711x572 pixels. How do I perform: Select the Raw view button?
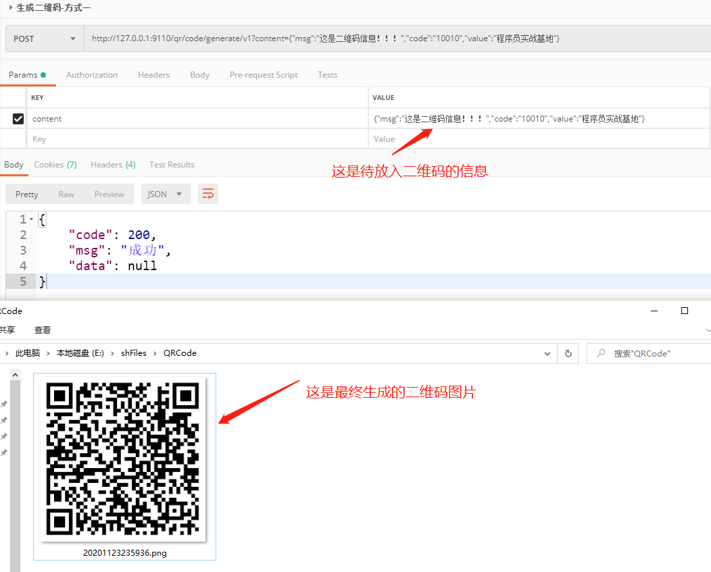[x=66, y=194]
